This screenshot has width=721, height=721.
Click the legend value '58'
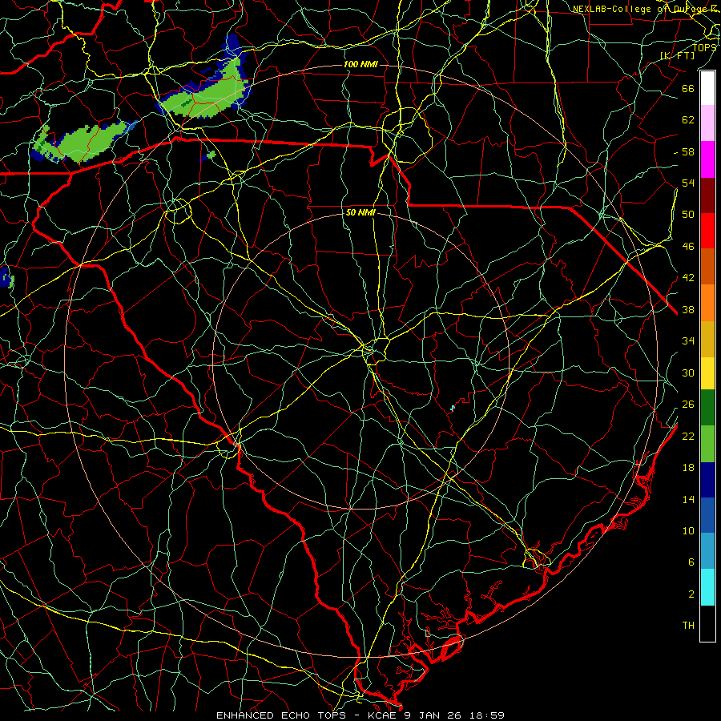(688, 151)
